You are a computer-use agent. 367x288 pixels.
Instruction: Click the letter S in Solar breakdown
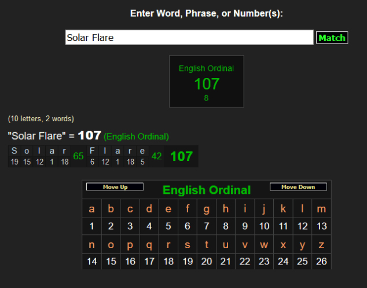pos(14,151)
